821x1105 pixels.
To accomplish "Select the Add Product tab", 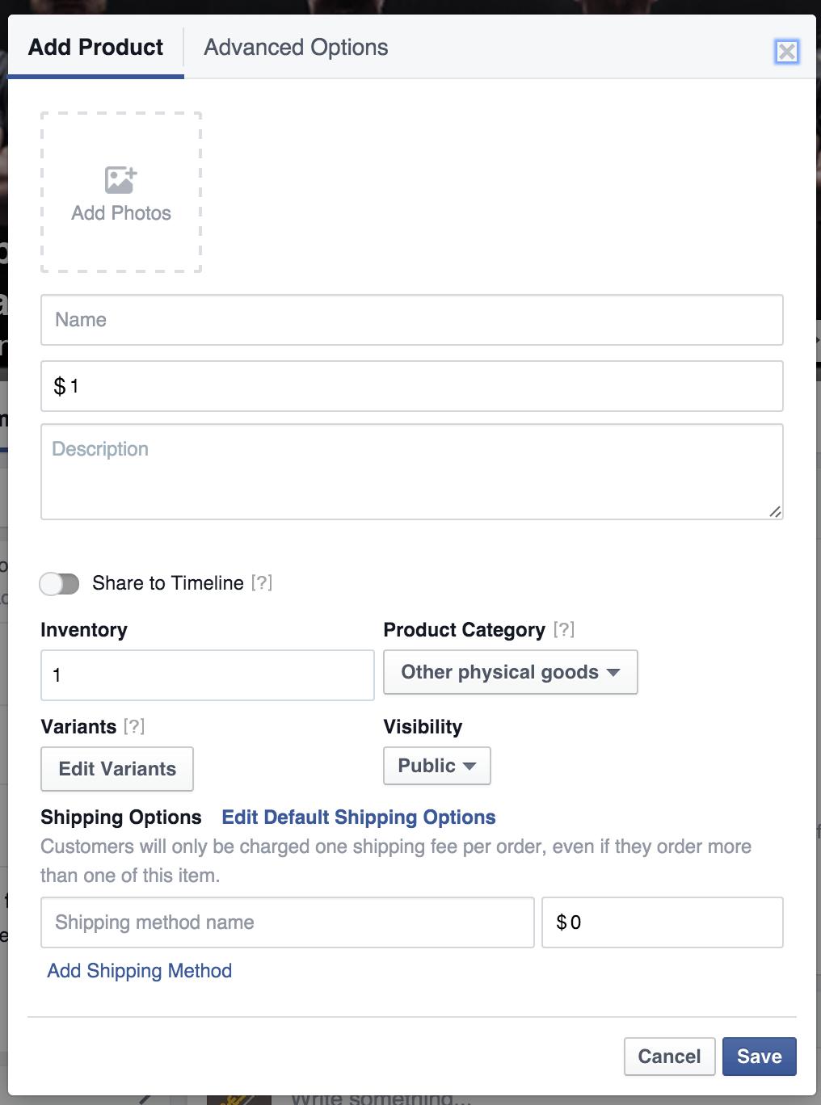I will coord(96,48).
